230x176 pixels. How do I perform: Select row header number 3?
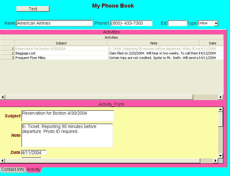pyautogui.click(x=7, y=58)
